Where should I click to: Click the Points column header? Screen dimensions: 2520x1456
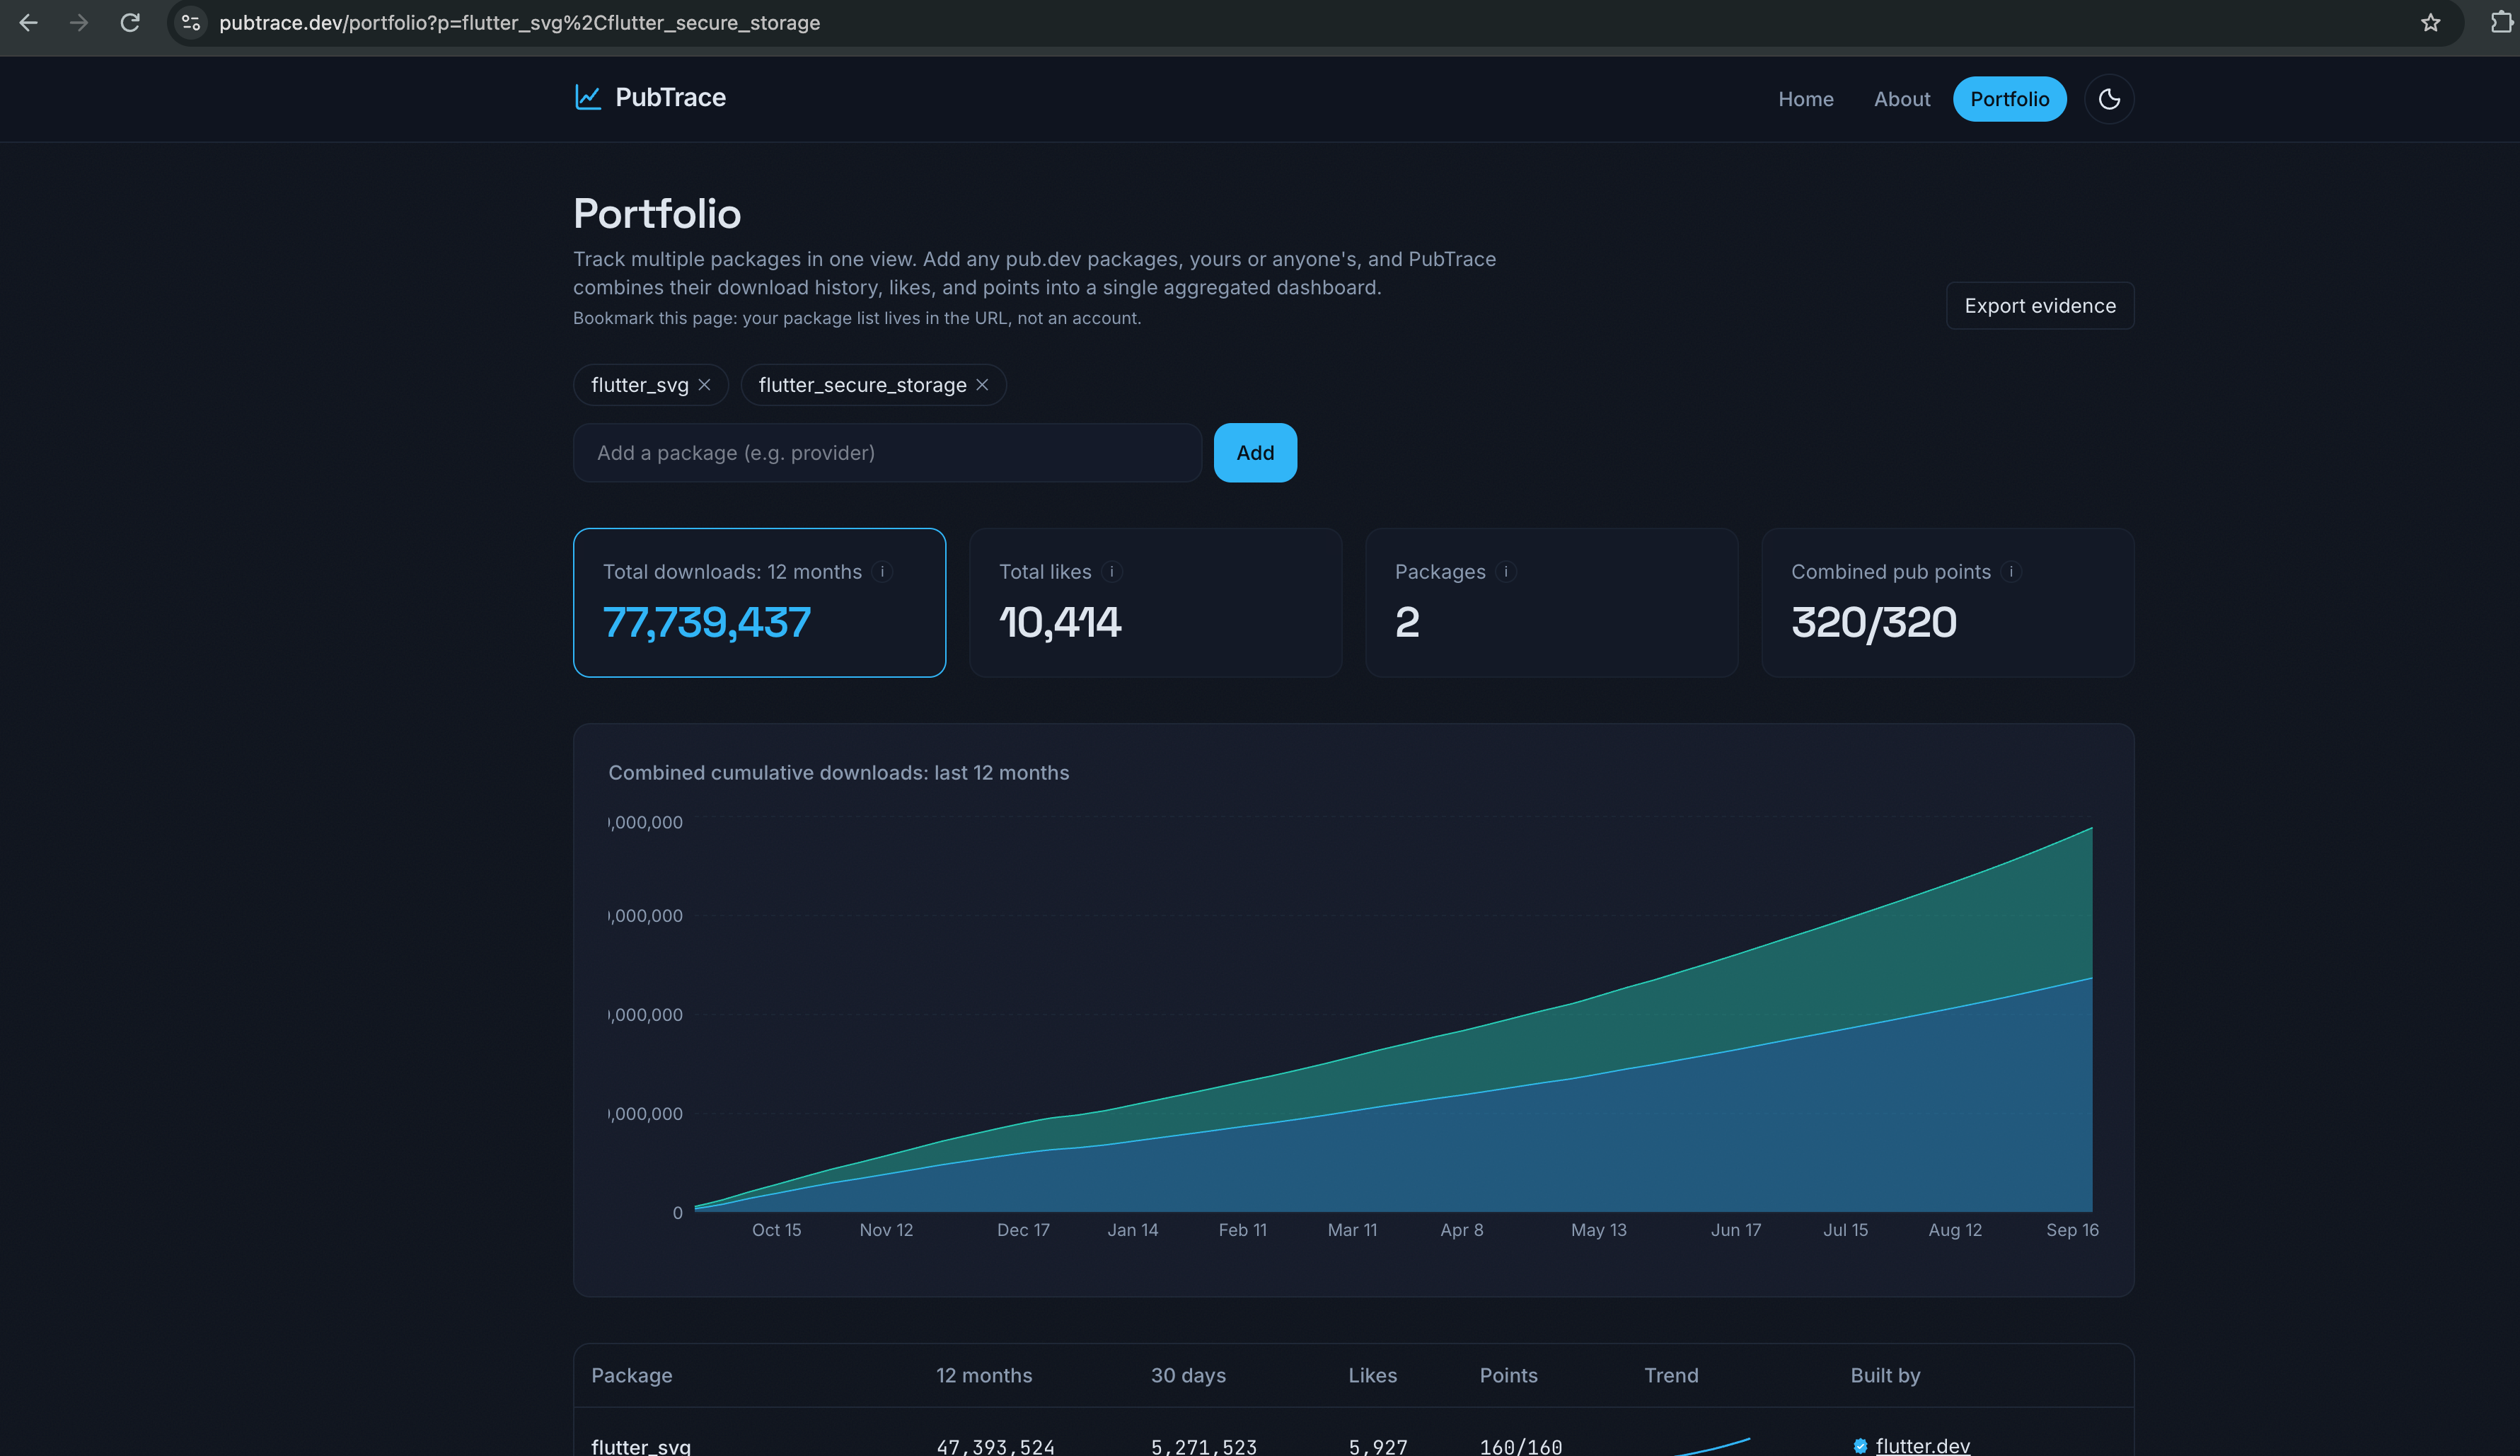pos(1508,1375)
